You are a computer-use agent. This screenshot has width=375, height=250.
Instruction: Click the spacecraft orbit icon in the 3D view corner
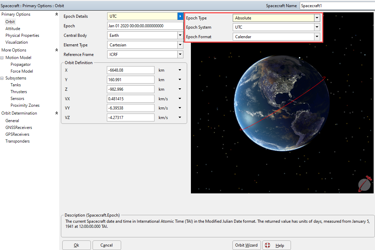(365, 183)
